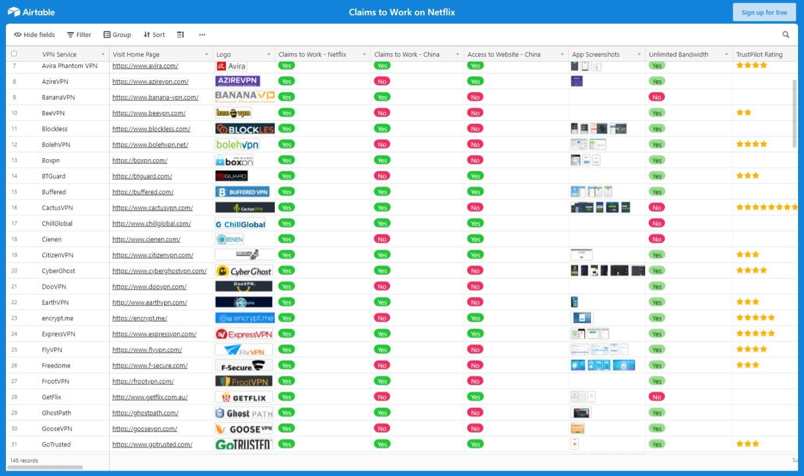Open the GhostPath logo image
804x476 pixels.
point(244,413)
